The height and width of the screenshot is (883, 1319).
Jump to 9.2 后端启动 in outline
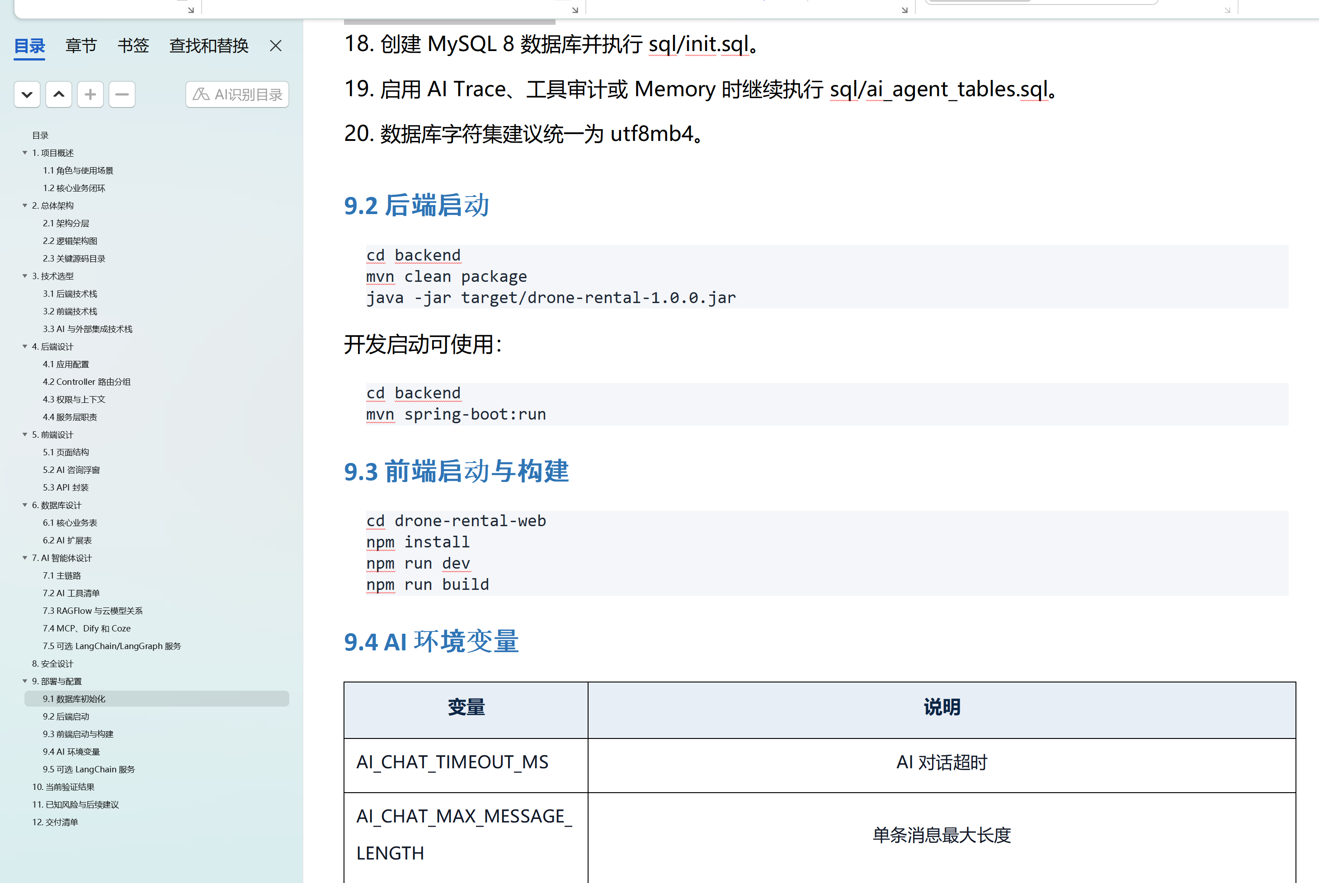click(66, 716)
